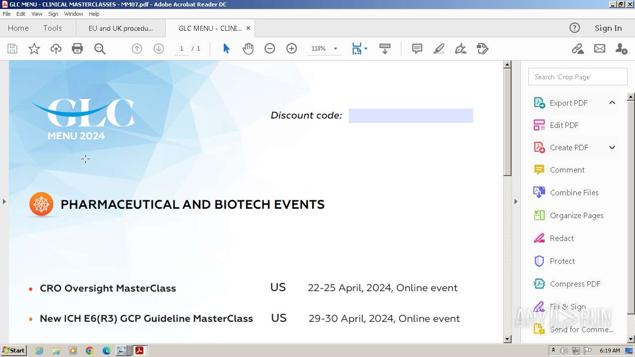The width and height of the screenshot is (635, 357).
Task: Open fit page options dropdown arrow
Action: coord(366,49)
